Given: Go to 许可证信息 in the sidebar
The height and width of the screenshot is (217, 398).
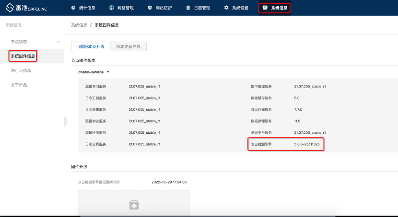Looking at the screenshot, I should coord(21,71).
